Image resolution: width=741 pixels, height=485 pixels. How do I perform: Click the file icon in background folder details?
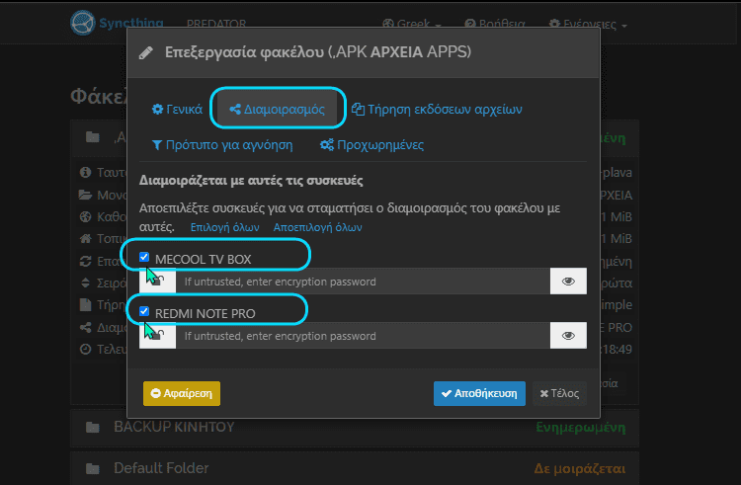(x=86, y=305)
